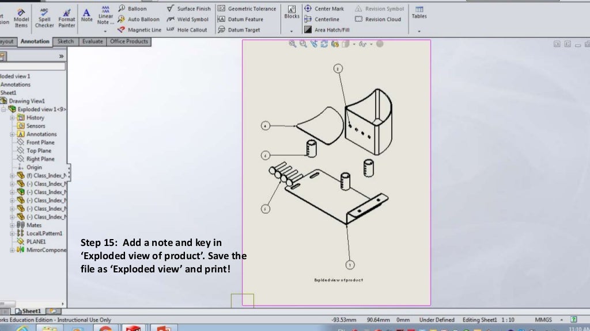The image size is (590, 331).
Task: Select the (f) Class_Index component
Action: coord(41,175)
